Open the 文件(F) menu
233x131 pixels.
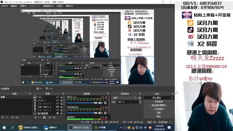click(x=4, y=6)
